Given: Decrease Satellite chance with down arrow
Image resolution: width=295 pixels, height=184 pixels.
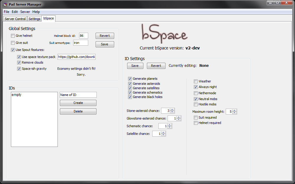Looking at the screenshot, I should tap(163, 135).
